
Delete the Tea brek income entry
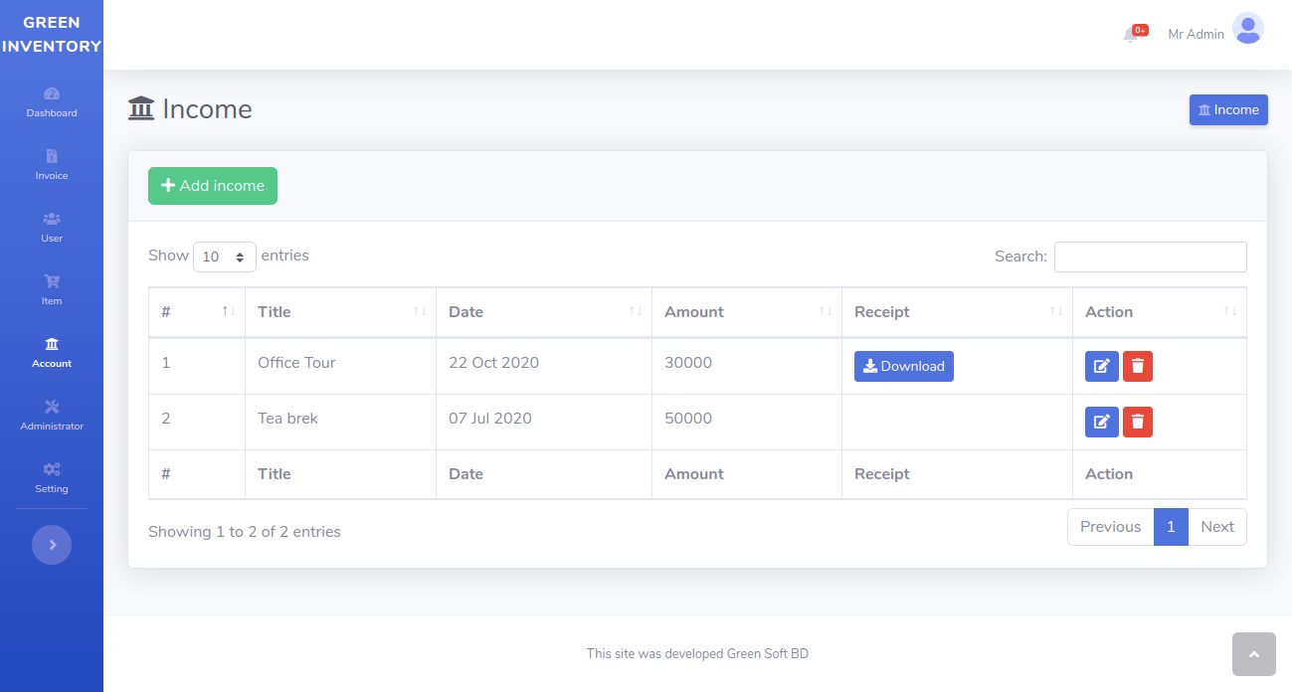coord(1138,422)
